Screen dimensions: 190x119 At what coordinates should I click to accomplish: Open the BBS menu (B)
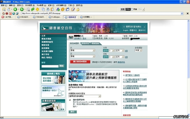(x=30, y=5)
